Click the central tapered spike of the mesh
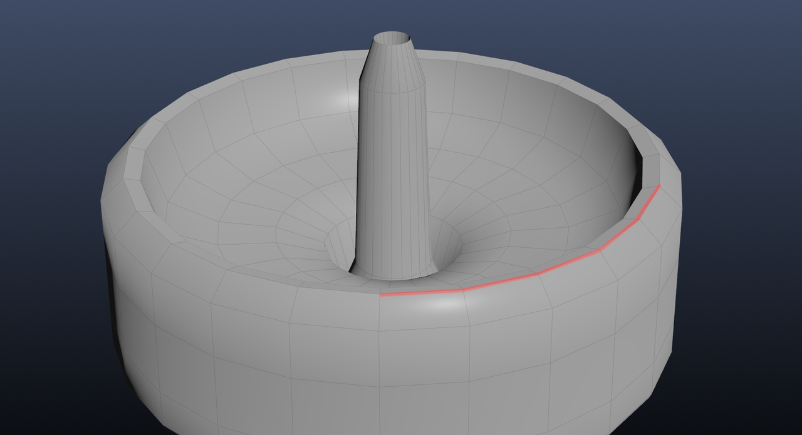 tap(393, 163)
